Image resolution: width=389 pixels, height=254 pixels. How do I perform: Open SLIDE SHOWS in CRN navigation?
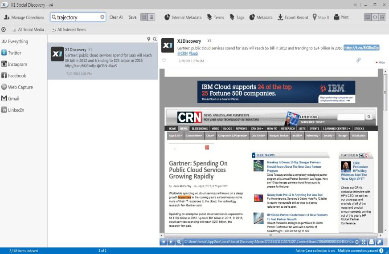click(x=200, y=129)
